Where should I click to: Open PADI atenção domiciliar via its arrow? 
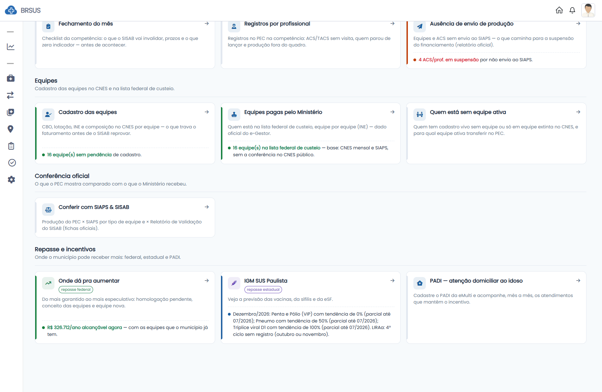pos(578,280)
